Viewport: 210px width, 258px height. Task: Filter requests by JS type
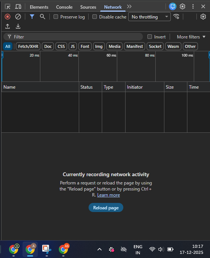pyautogui.click(x=73, y=46)
